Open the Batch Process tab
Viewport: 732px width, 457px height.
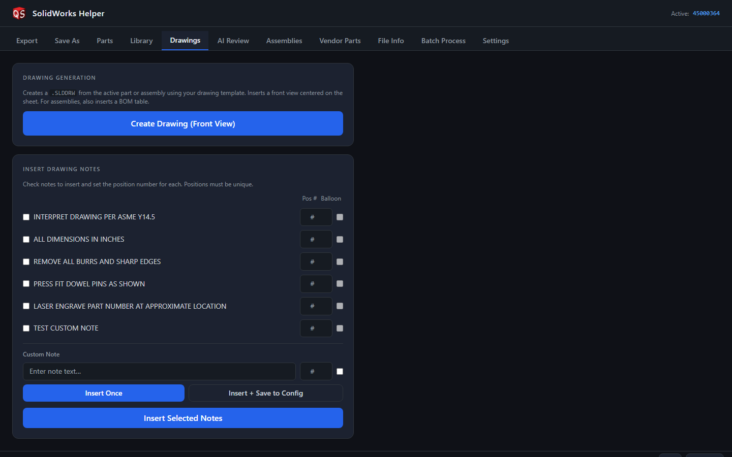pos(443,41)
